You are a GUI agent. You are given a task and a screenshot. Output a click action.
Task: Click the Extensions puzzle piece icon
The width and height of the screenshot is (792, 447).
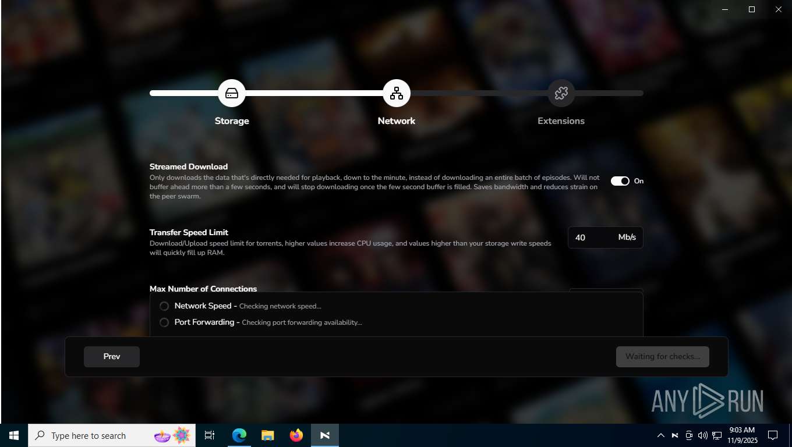point(561,93)
